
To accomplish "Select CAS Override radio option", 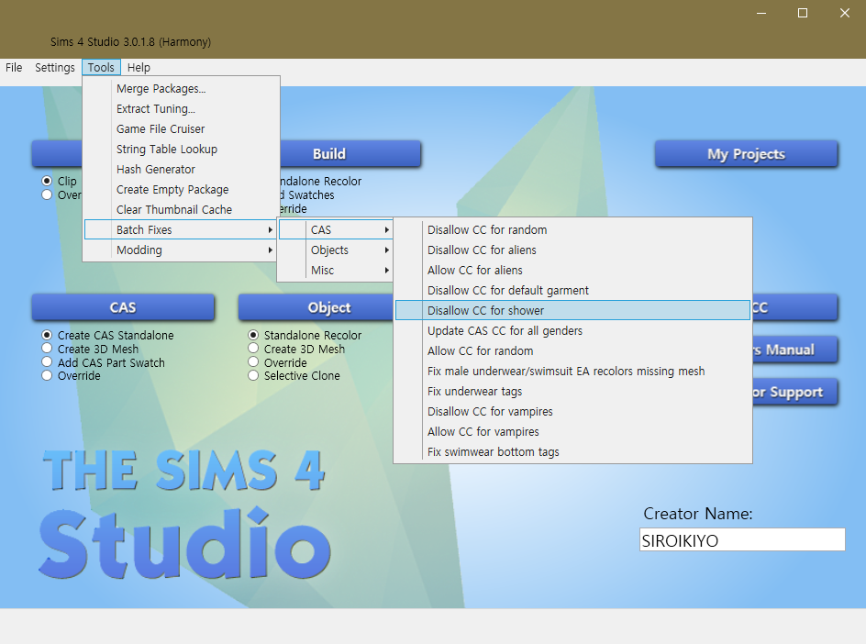I will 72,375.
